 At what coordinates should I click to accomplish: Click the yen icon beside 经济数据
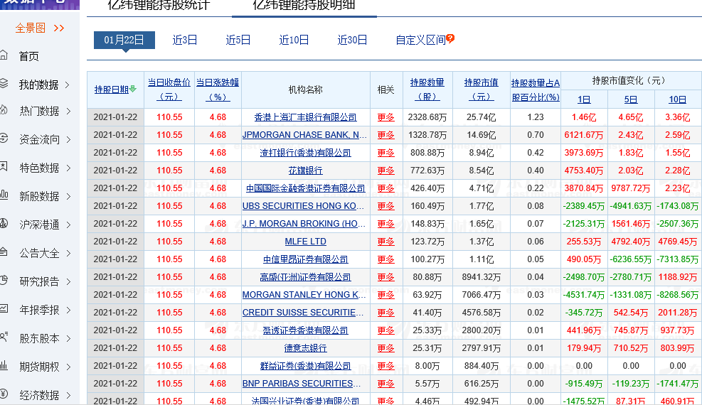click(4, 394)
